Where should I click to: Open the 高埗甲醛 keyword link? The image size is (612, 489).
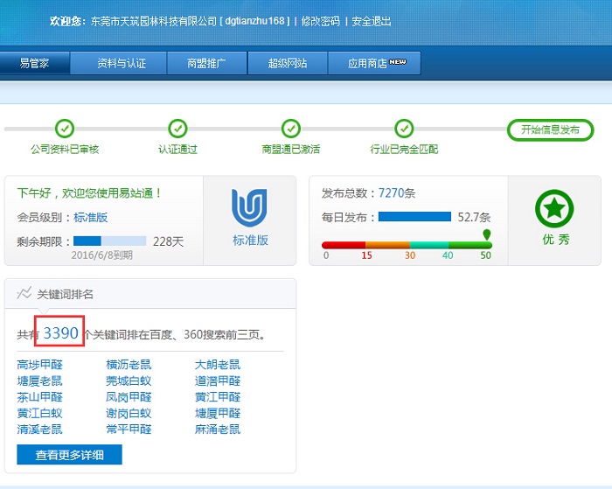[39, 365]
